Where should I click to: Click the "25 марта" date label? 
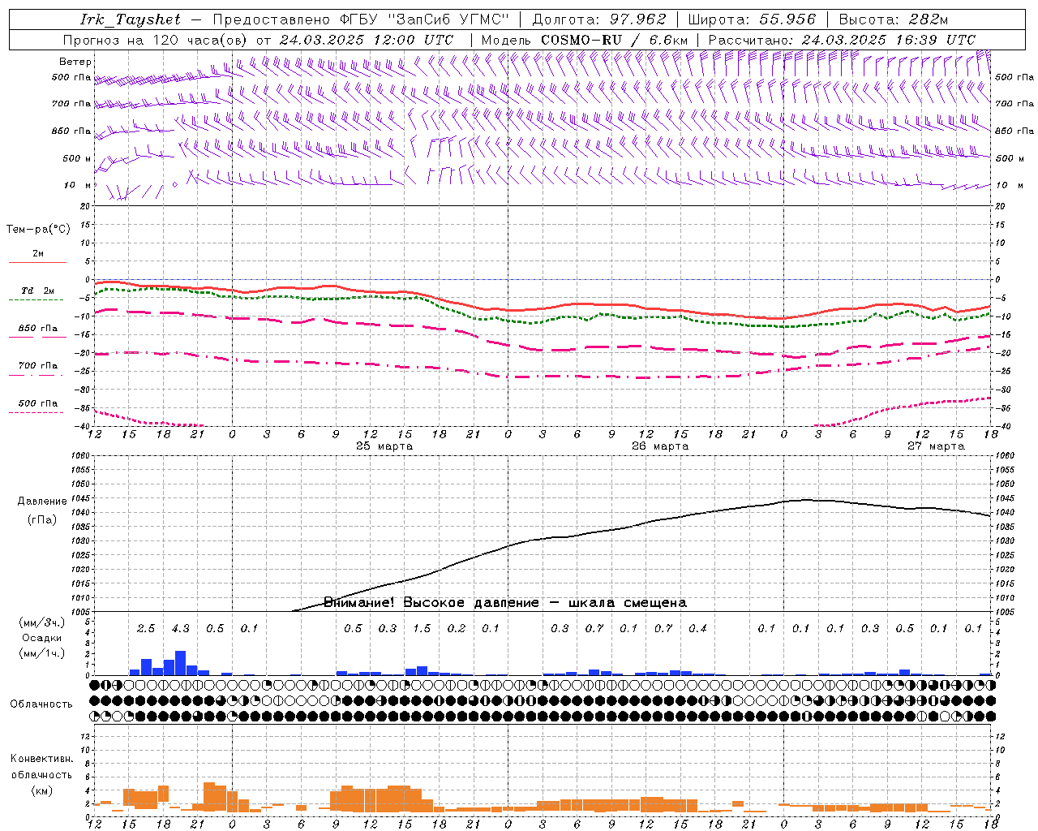(x=384, y=446)
